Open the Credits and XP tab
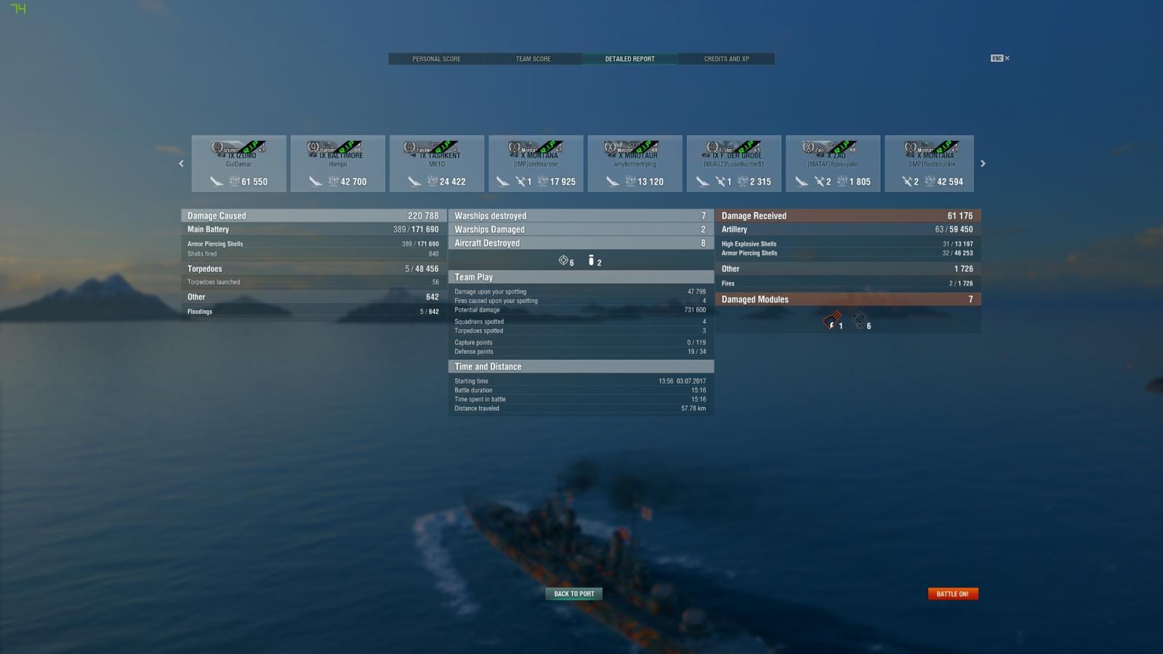 click(x=726, y=59)
